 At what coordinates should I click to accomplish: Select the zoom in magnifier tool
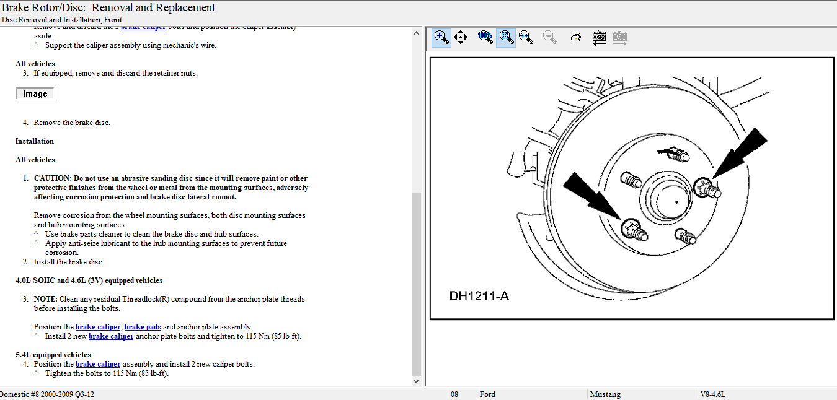(x=441, y=37)
